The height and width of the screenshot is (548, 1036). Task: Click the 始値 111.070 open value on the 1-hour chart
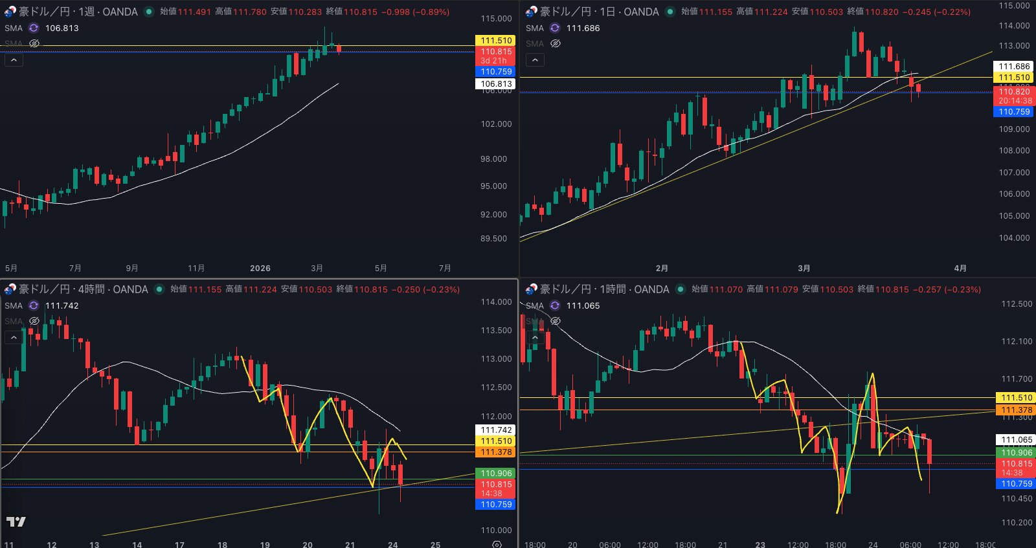(717, 289)
